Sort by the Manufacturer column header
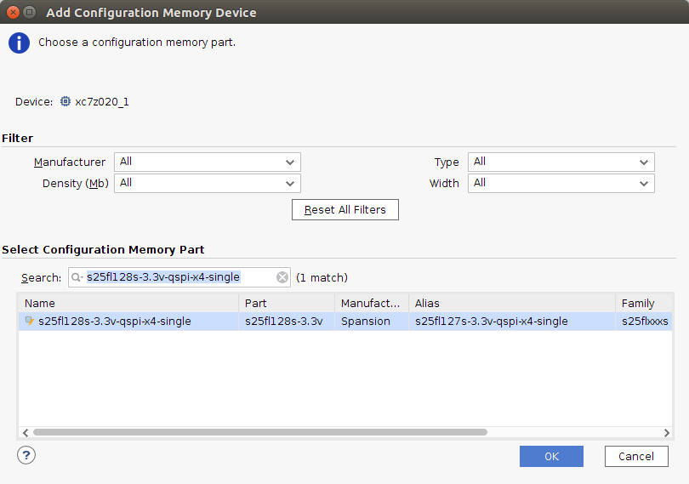The height and width of the screenshot is (484, 689). [x=372, y=304]
